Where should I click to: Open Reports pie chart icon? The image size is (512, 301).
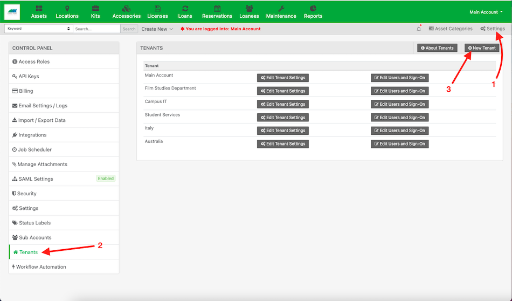pos(313,12)
